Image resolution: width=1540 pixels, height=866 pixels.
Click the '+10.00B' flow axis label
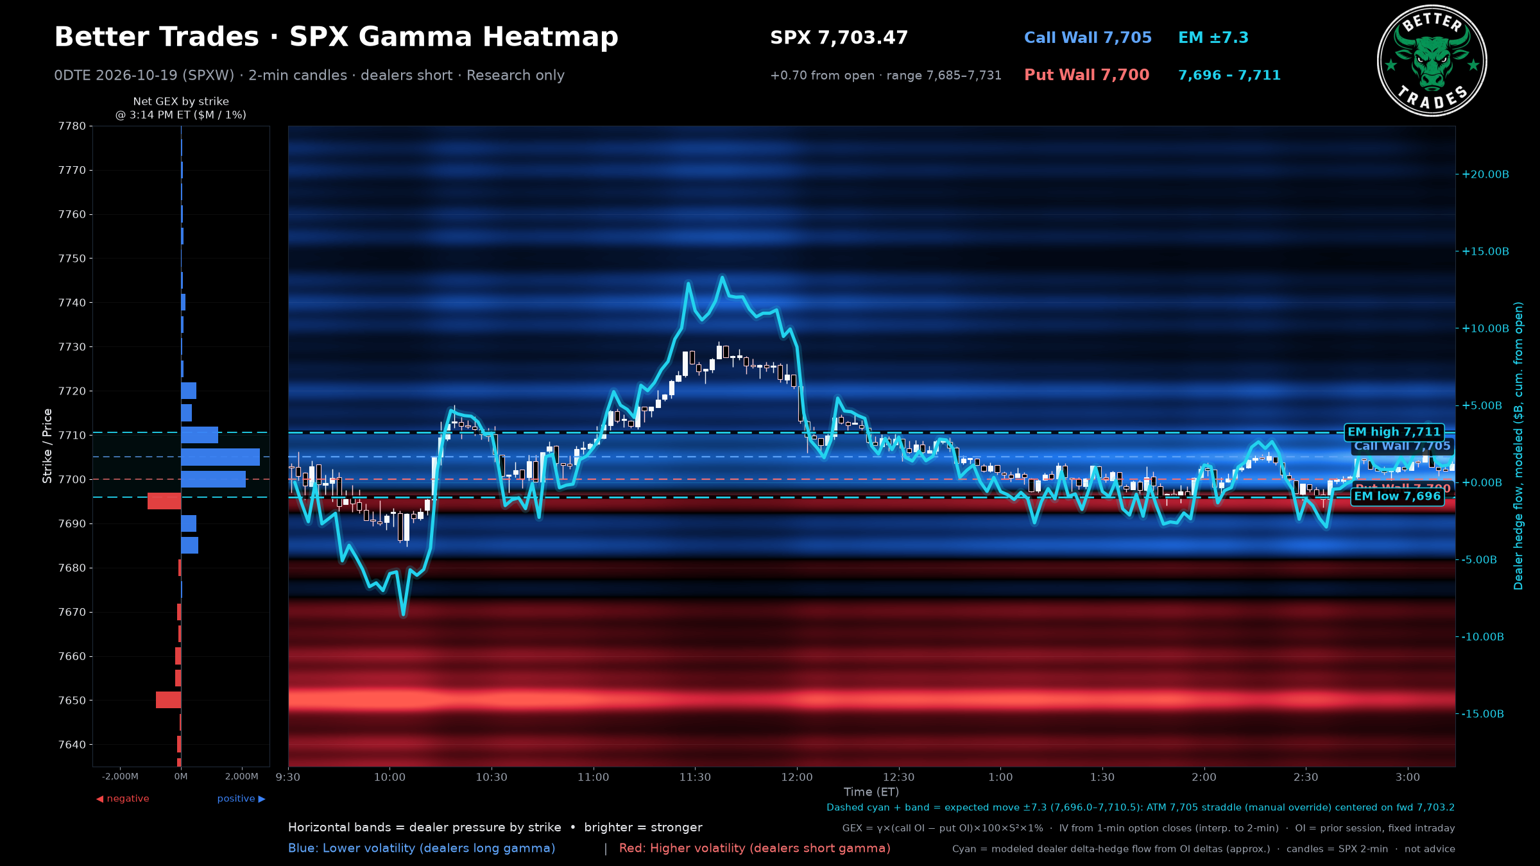1485,328
